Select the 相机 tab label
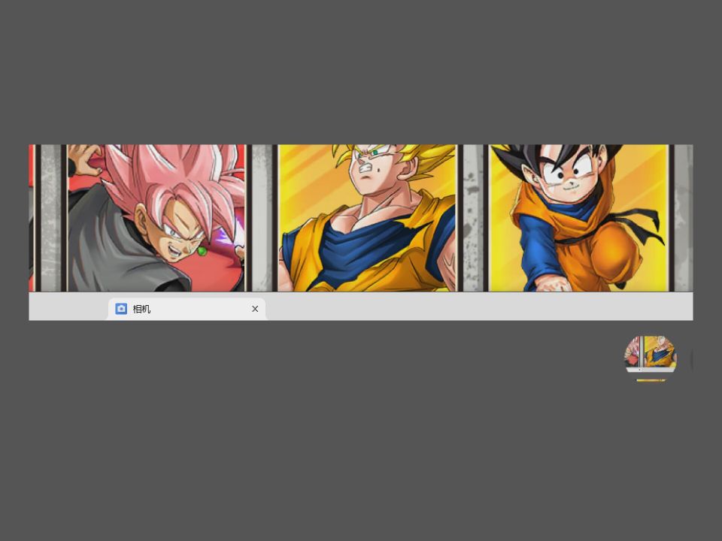 (142, 309)
